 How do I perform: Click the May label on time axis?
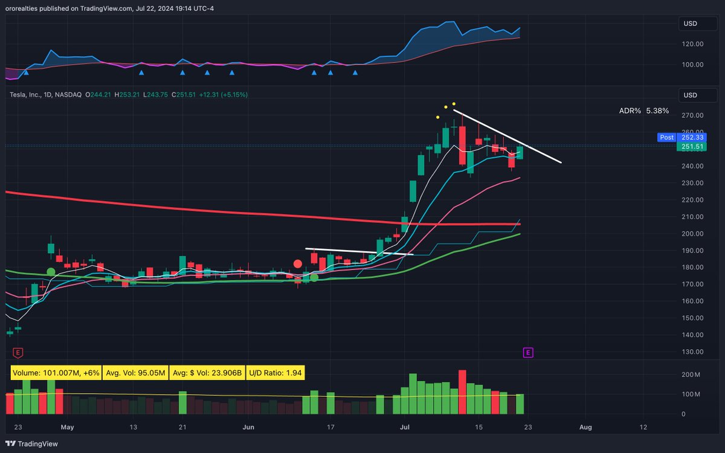[67, 427]
